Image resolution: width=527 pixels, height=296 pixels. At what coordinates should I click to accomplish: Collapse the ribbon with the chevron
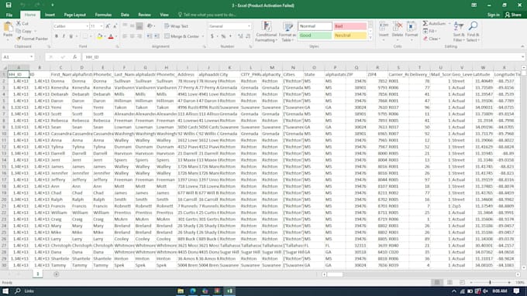click(522, 46)
